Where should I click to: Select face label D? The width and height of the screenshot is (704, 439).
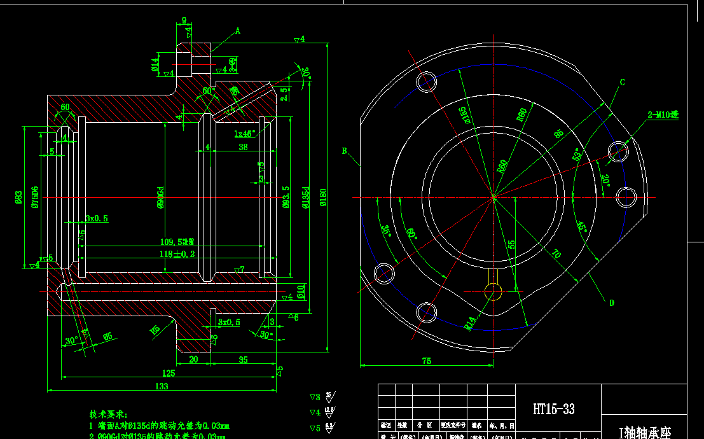[612, 303]
